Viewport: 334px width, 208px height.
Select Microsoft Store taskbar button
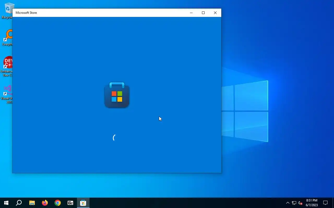coord(83,203)
